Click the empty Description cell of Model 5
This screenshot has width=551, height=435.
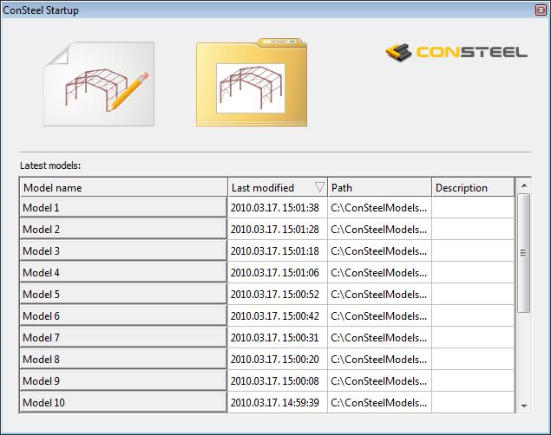473,294
